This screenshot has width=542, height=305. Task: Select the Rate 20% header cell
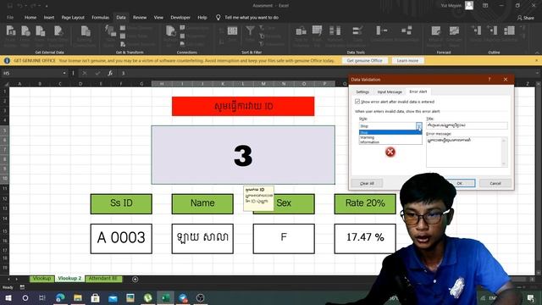coord(365,203)
